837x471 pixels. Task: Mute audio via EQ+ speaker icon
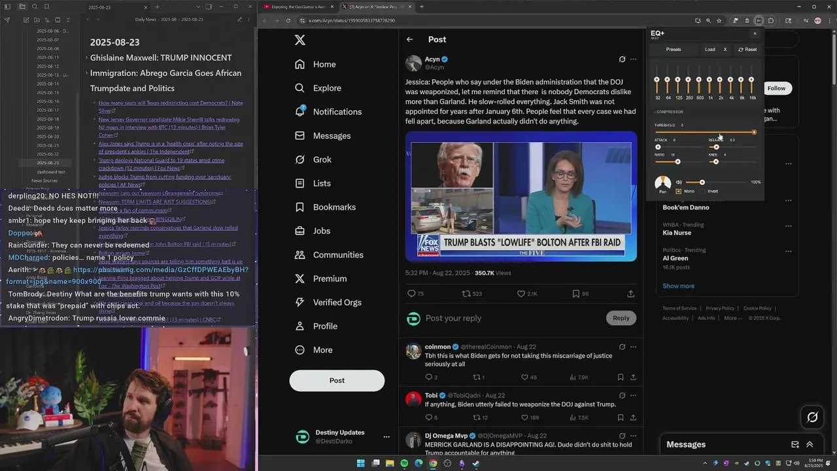(x=679, y=183)
